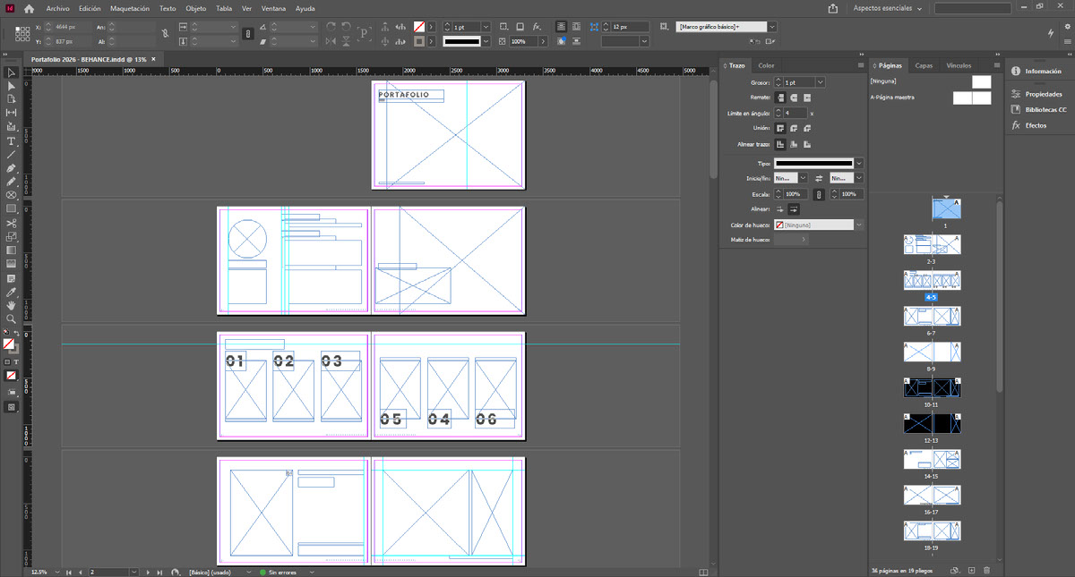Viewport: 1075px width, 577px height.
Task: Go to the Home screen icon
Action: pos(29,8)
